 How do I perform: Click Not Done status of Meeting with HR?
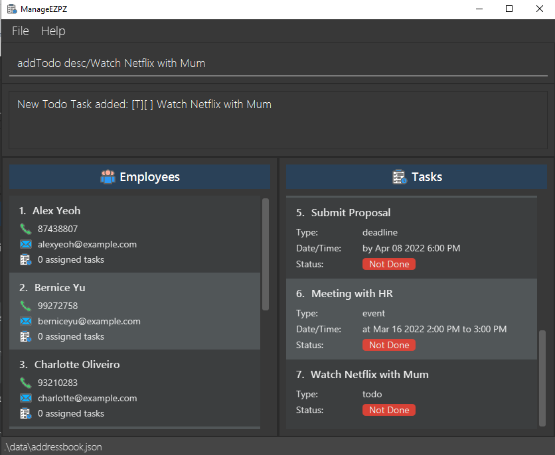[x=389, y=345]
